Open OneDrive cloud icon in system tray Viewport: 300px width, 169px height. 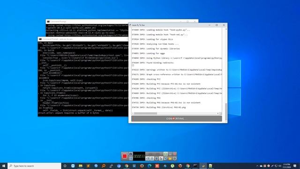[261, 166]
